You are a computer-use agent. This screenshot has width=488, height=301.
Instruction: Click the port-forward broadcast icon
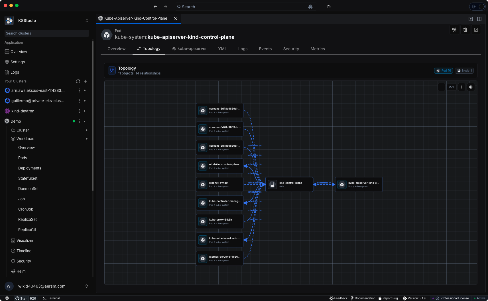click(454, 30)
